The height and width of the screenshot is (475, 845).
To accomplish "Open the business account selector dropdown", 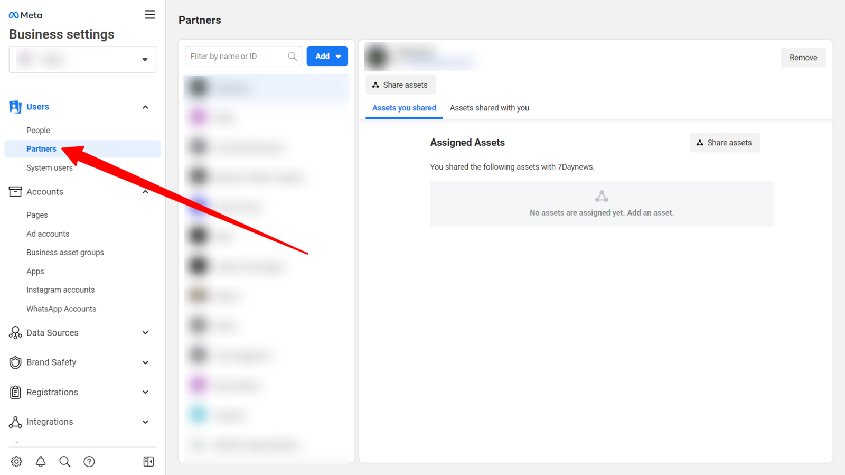I will point(82,59).
